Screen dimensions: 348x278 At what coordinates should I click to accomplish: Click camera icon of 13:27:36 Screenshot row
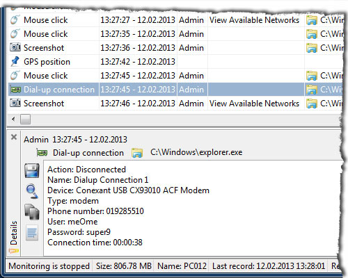tap(15, 47)
